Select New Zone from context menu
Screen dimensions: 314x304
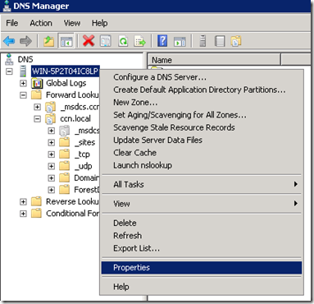[x=202, y=102]
